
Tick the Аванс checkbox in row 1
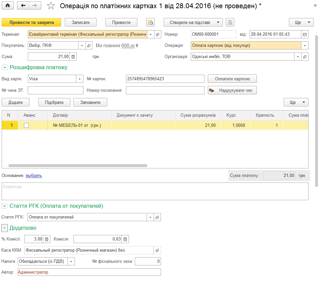coord(26,125)
